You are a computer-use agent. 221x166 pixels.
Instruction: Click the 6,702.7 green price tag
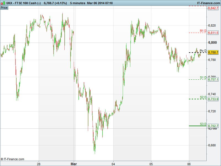[x=213, y=126]
